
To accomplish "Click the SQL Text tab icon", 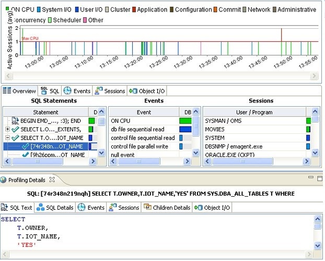I will pos(5,208).
